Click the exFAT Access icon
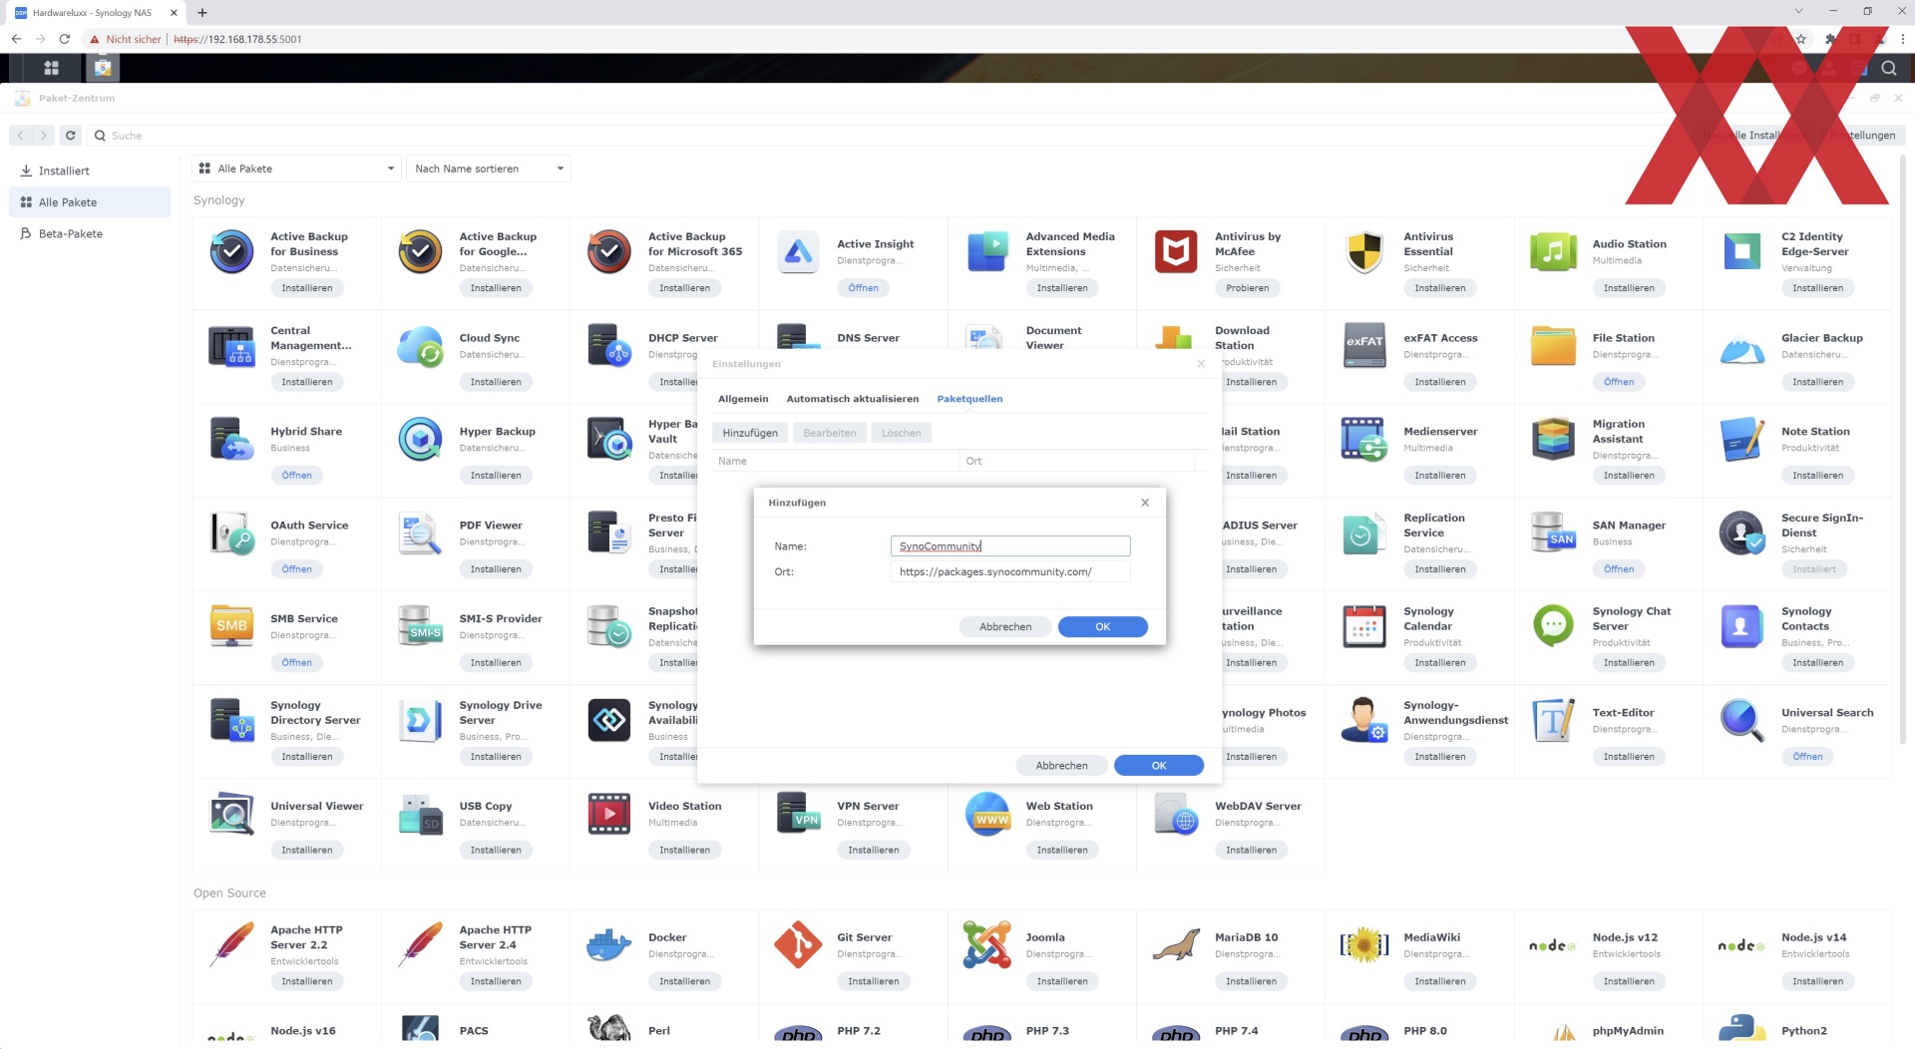1915x1049 pixels. point(1364,346)
